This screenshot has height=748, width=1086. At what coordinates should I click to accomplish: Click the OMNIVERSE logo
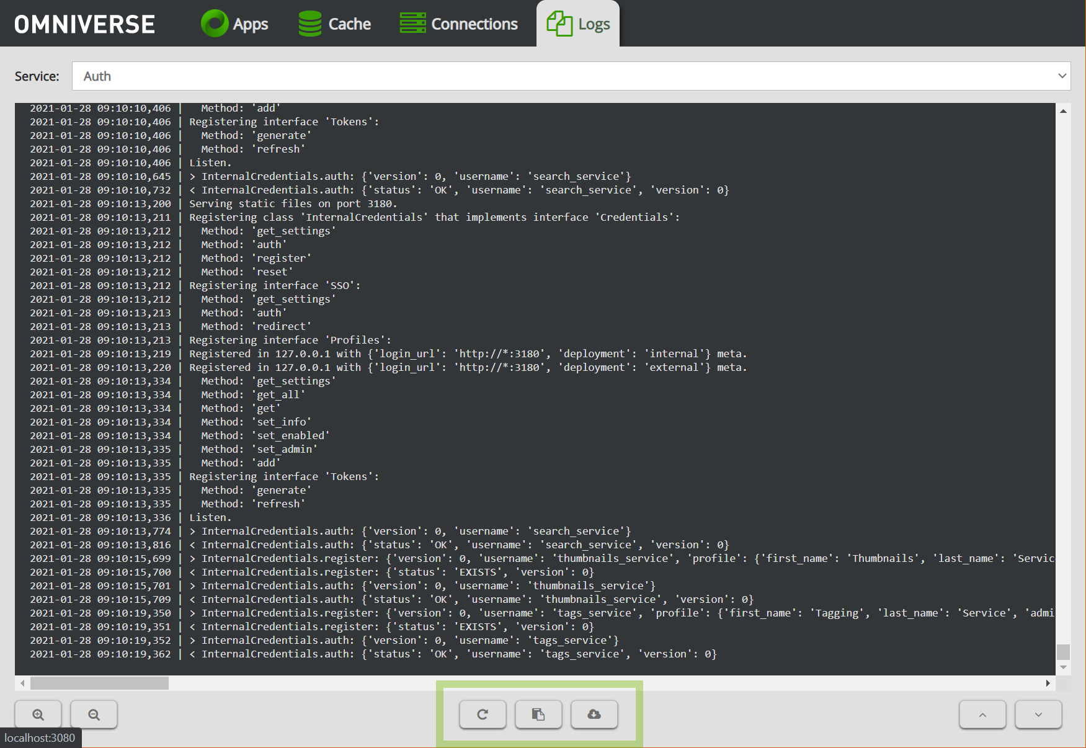(x=84, y=24)
